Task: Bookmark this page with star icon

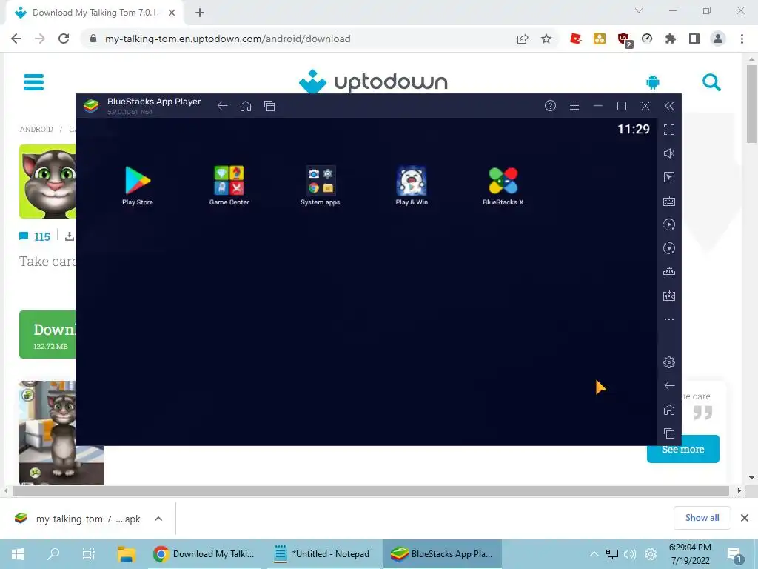Action: [546, 39]
